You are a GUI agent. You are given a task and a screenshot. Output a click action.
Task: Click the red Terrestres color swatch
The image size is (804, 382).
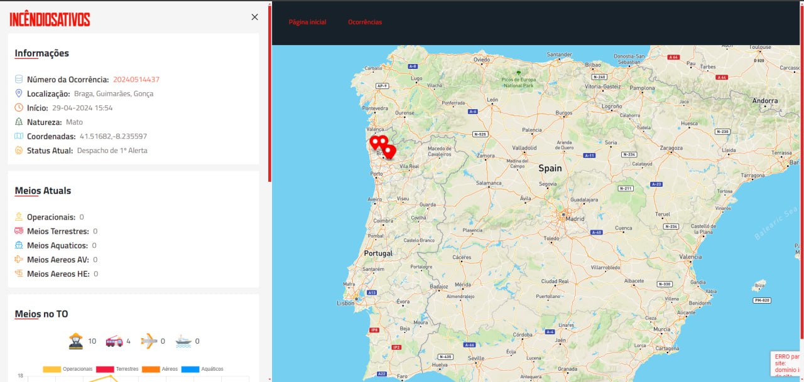tap(105, 369)
